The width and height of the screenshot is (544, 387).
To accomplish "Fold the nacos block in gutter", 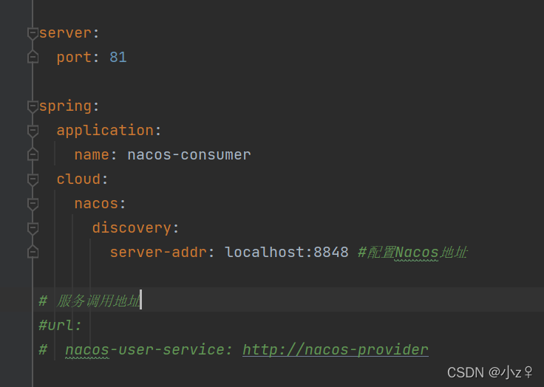I will [32, 204].
